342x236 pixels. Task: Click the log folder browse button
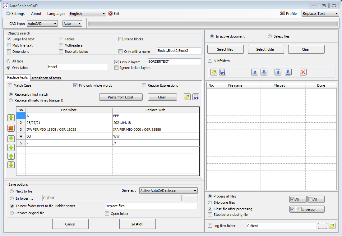click(322, 226)
